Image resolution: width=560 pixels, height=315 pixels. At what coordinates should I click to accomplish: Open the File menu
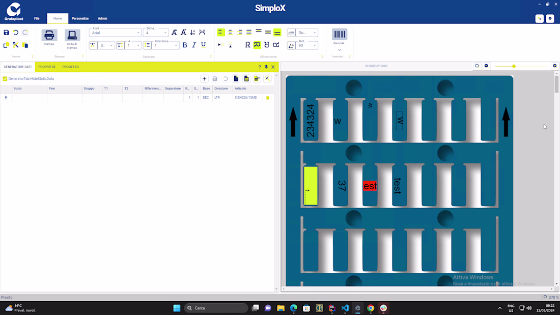click(x=37, y=18)
